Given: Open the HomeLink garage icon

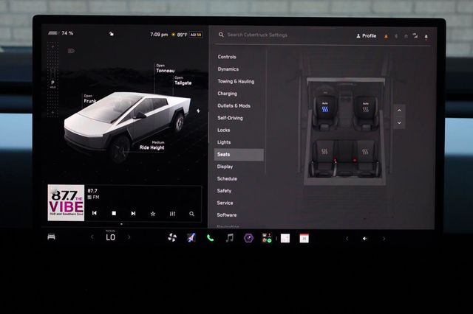Looking at the screenshot, I should (406, 36).
